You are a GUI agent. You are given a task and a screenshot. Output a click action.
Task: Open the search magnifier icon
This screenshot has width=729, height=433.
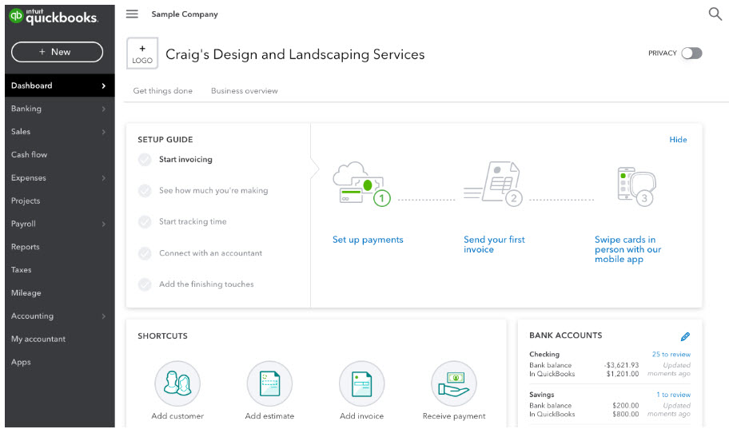715,14
